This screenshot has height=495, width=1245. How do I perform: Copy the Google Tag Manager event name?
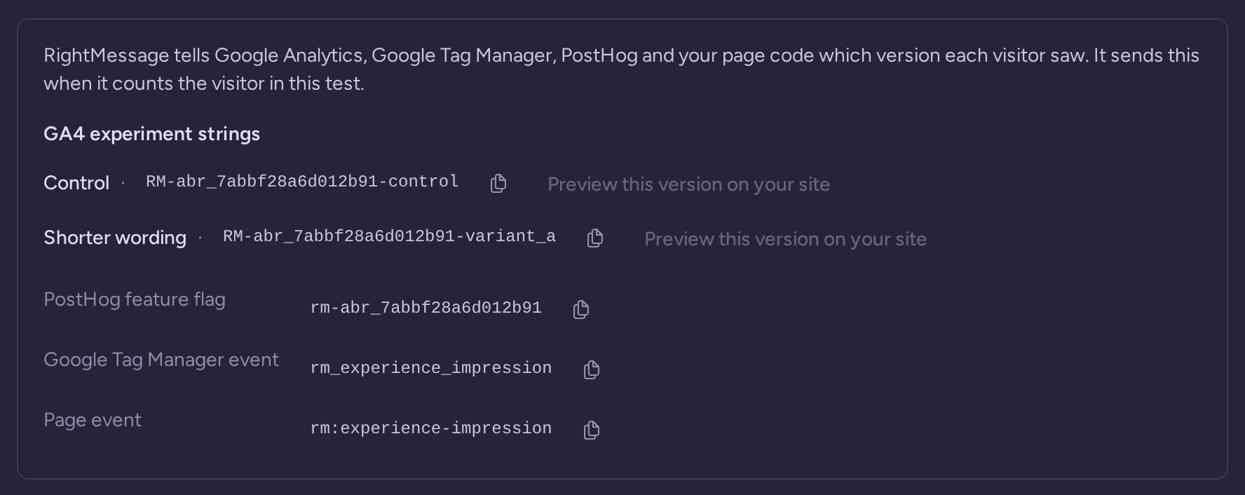(x=592, y=369)
